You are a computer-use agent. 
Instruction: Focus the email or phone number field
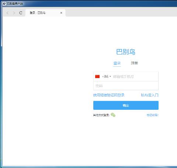[135, 77]
